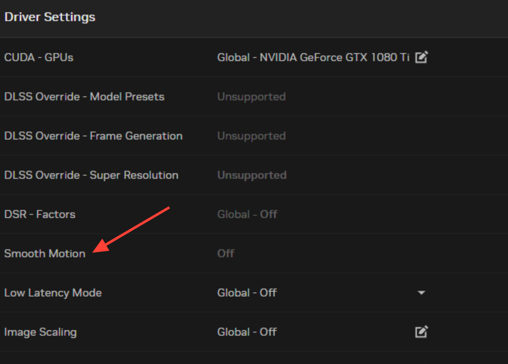Select Unsupported status next to Super Resolution

click(x=252, y=175)
